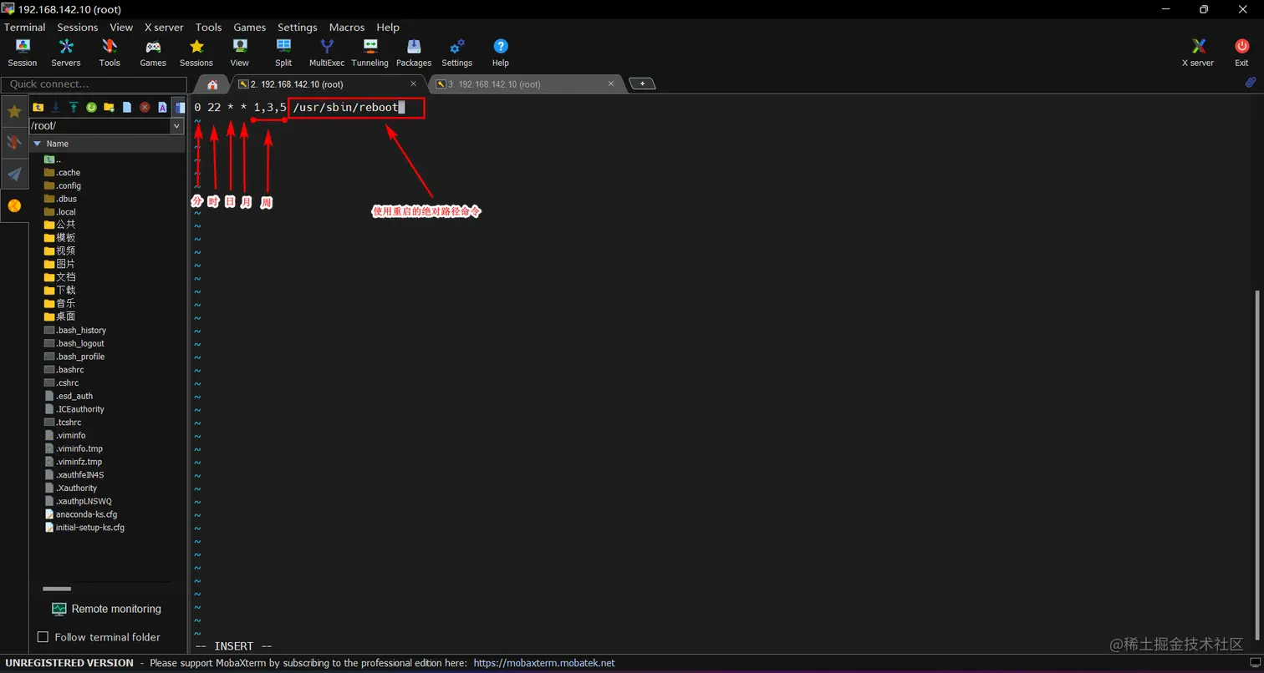Toggle the Follow terminal folder checkbox

(x=43, y=637)
